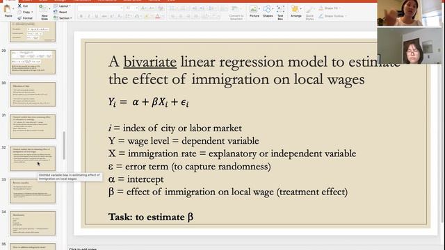Click the Shape Fill paint icon
The height and width of the screenshot is (250, 445).
[x=321, y=8]
